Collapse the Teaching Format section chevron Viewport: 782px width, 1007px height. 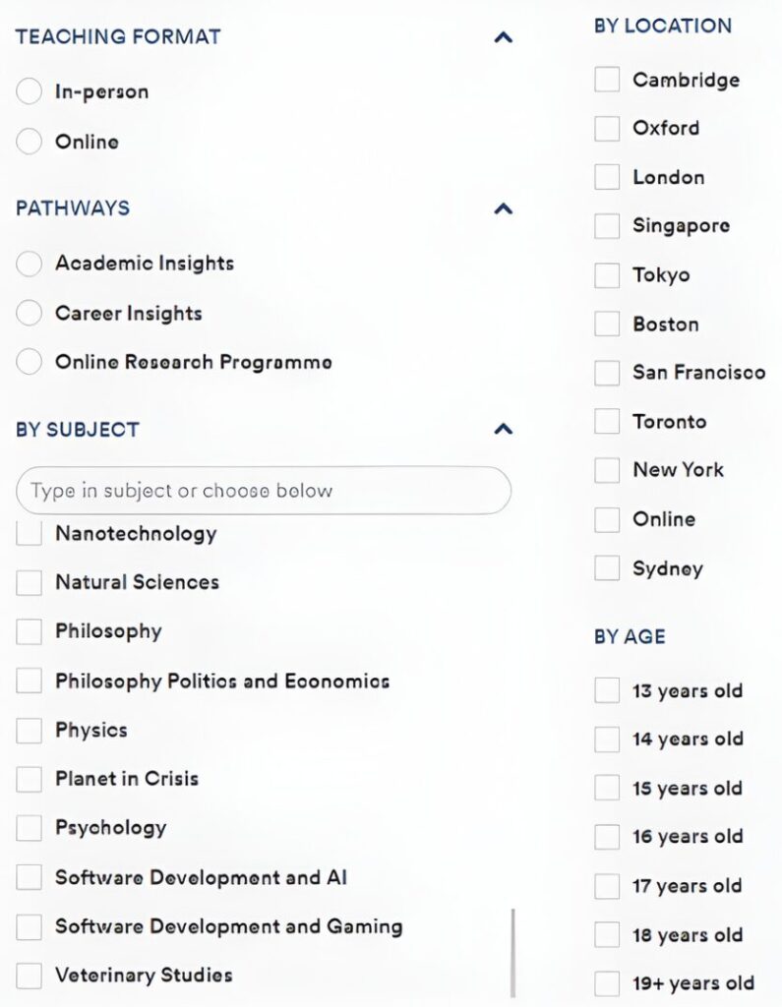pos(504,37)
